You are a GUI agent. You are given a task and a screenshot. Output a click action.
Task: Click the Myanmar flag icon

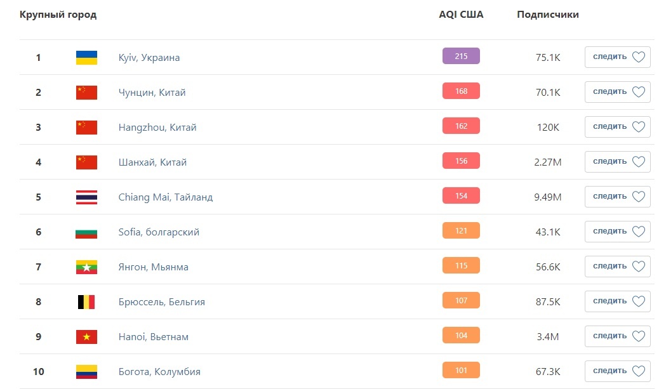[86, 267]
